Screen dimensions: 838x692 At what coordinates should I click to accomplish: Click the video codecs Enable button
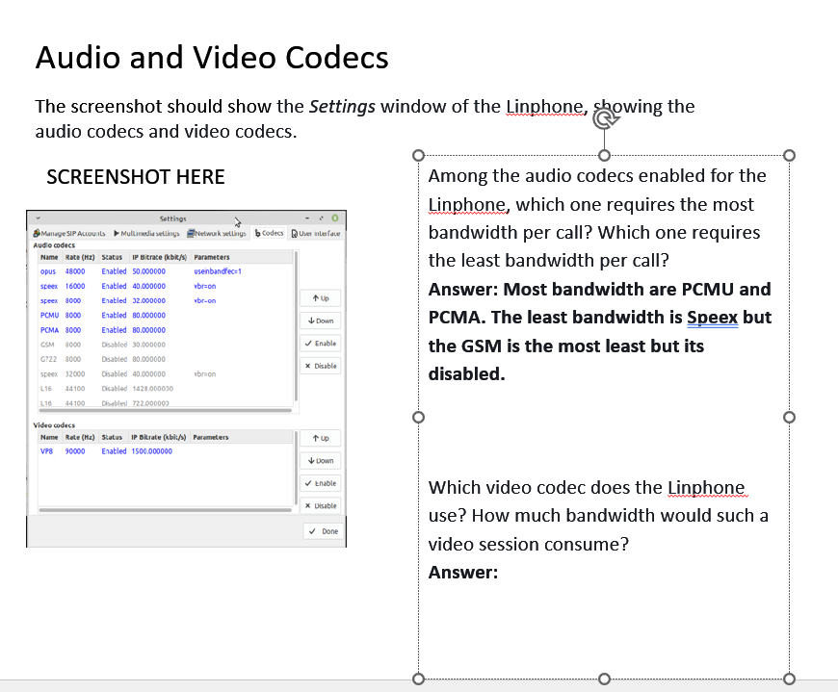(321, 483)
